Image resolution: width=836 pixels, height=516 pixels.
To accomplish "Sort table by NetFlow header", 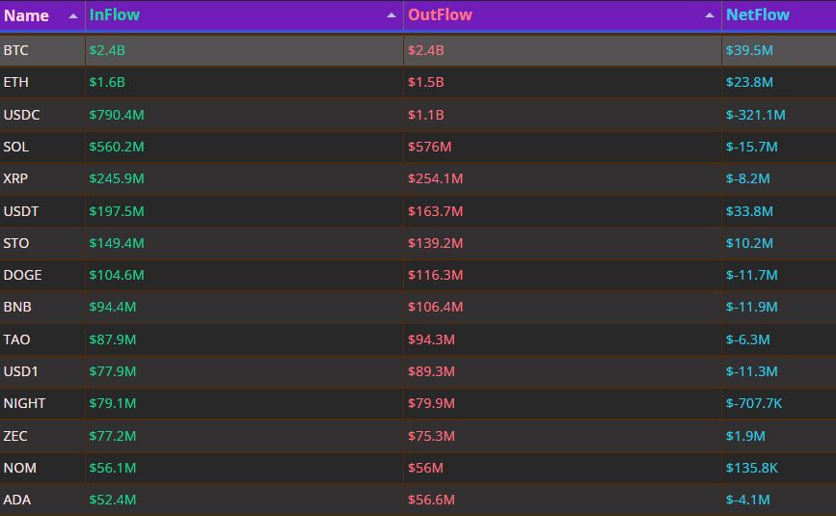I will point(757,15).
